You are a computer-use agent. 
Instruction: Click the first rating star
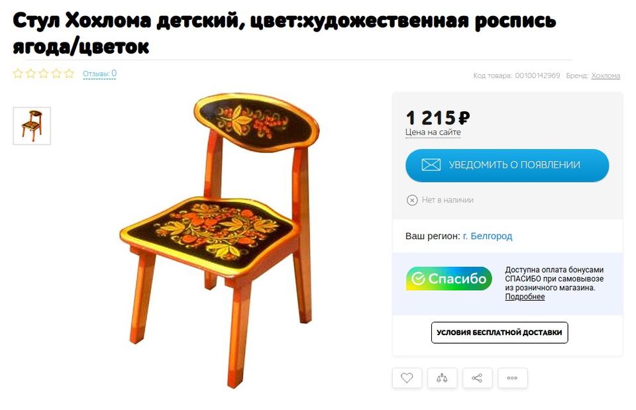pos(18,74)
